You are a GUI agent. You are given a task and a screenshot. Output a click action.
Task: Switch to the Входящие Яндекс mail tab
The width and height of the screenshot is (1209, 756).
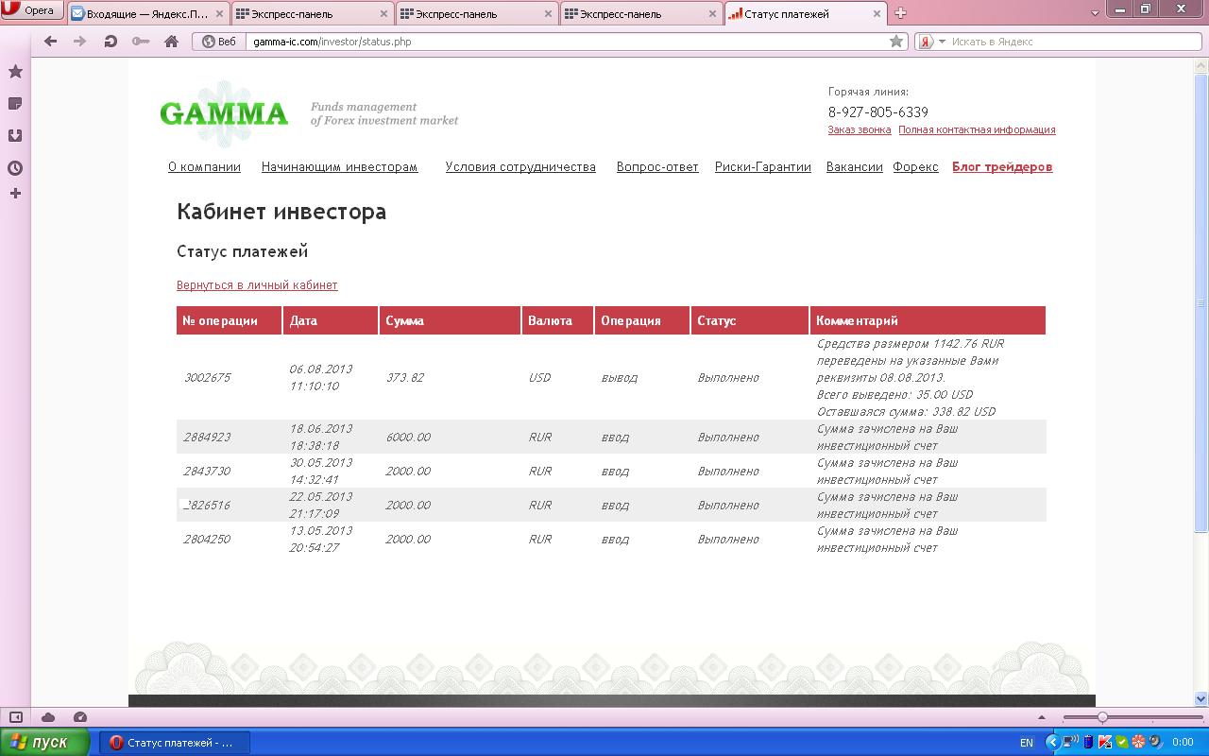click(147, 14)
